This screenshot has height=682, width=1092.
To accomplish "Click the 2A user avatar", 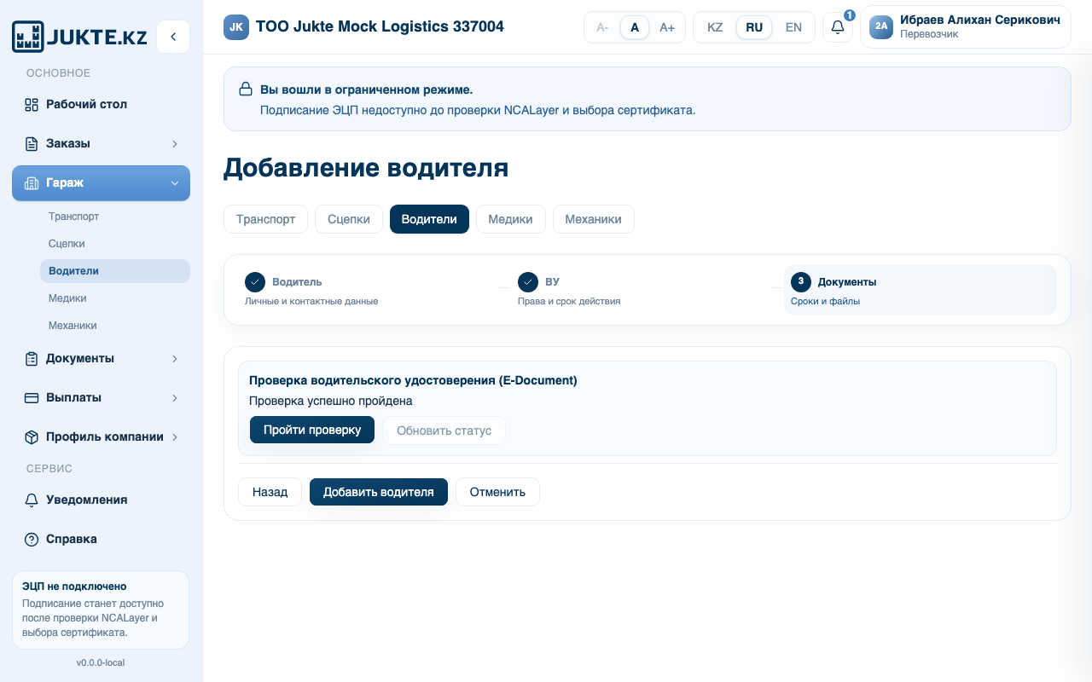I will point(881,27).
